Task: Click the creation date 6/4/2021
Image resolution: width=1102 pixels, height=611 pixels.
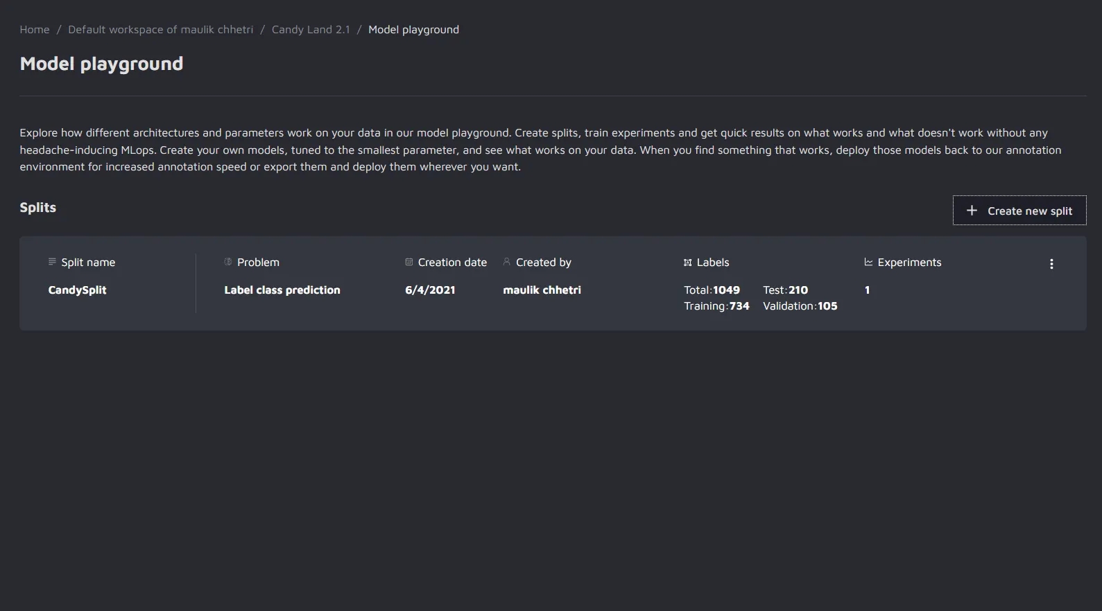Action: click(x=430, y=290)
